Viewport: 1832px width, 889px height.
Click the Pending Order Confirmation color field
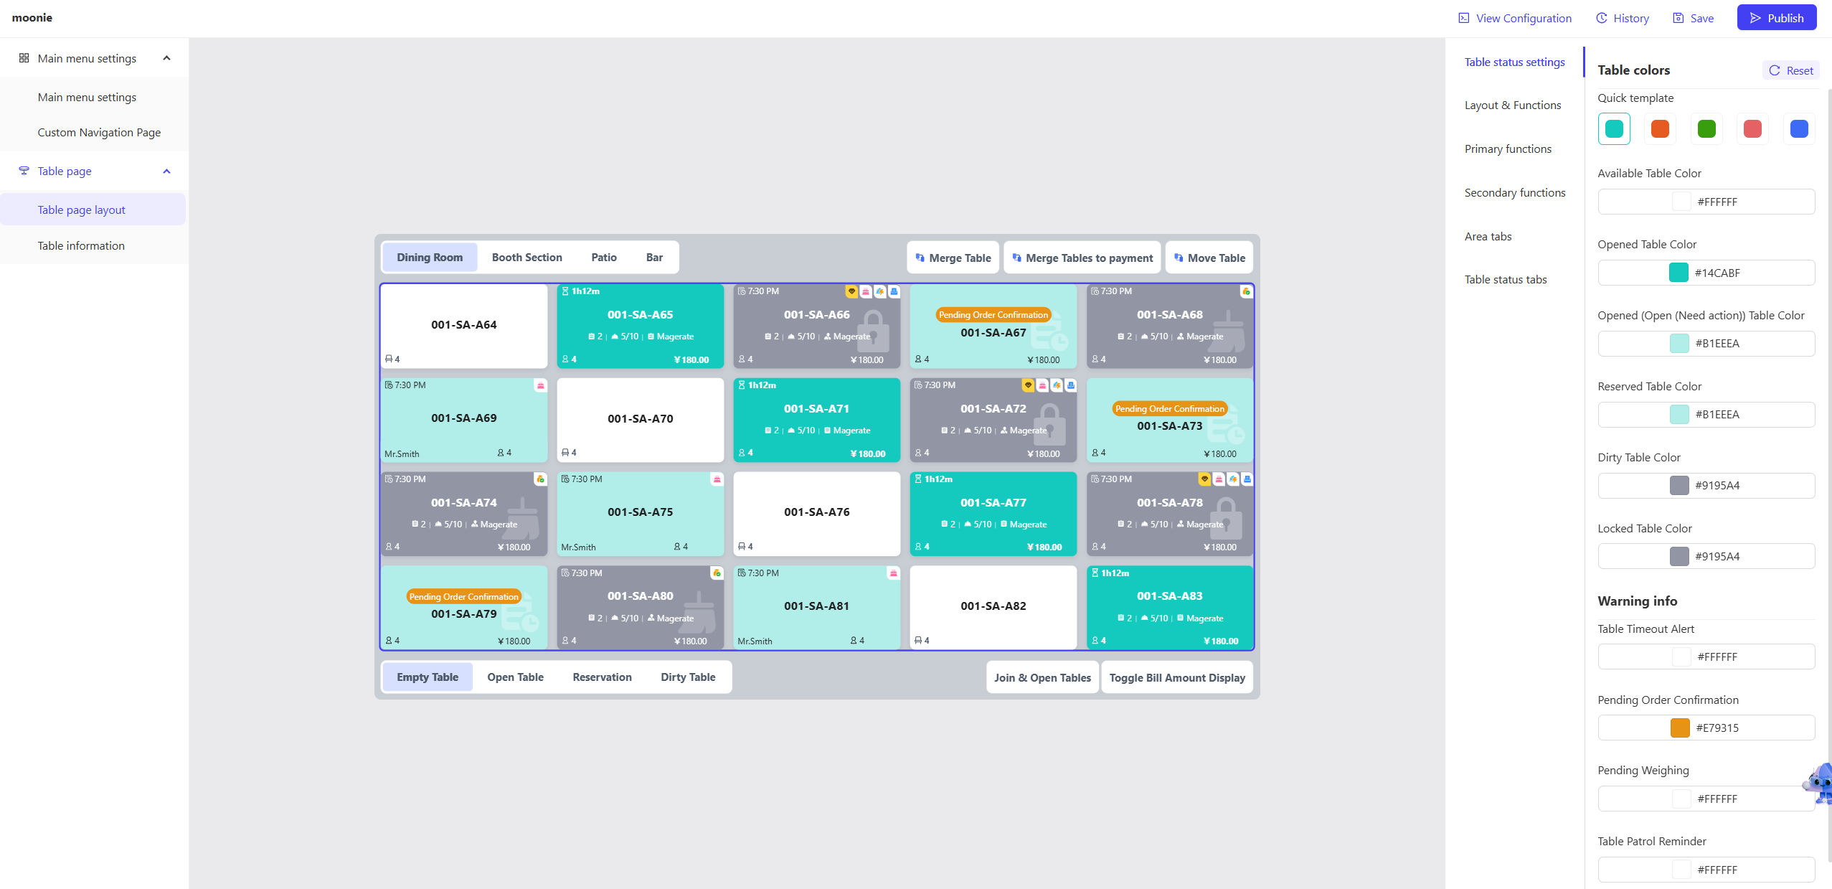click(x=1705, y=728)
